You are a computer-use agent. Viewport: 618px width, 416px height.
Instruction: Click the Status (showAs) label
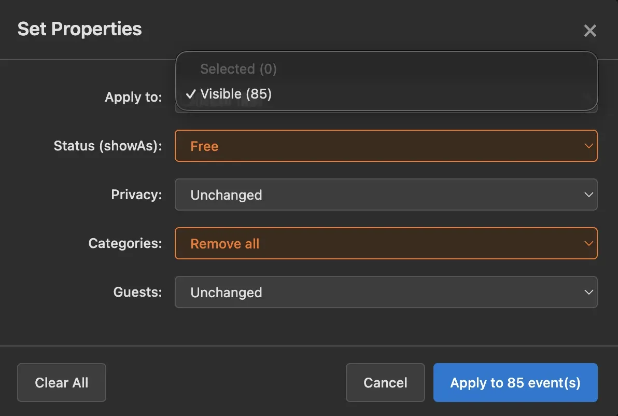tap(108, 146)
